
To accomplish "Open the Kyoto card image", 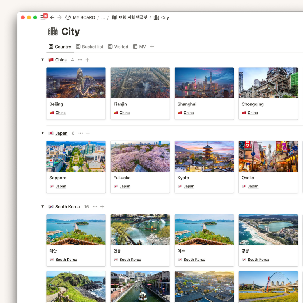I will (204, 156).
